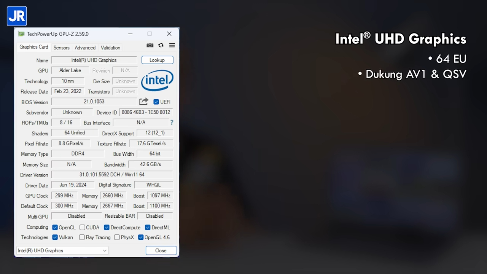Click the Bus Interface question mark icon
The image size is (487, 274).
point(172,123)
